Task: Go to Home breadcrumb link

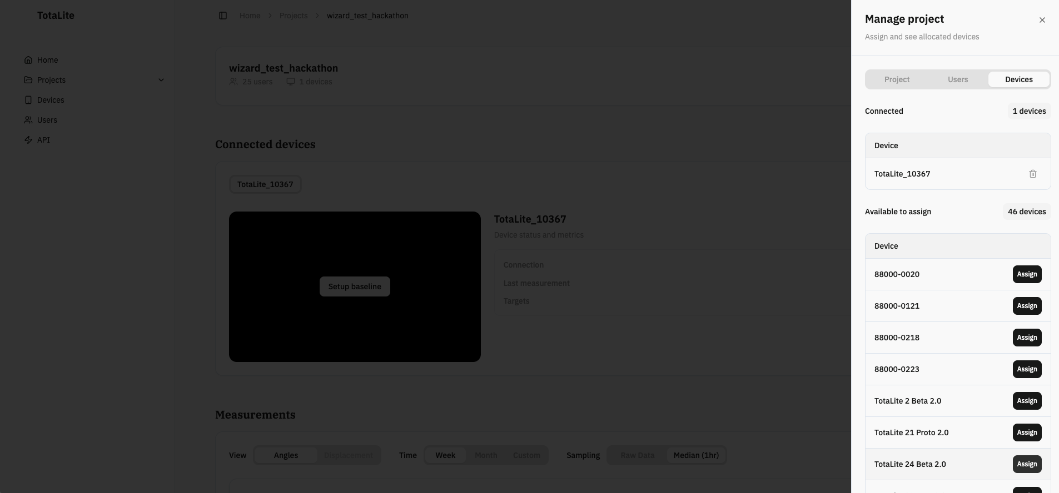Action: click(x=250, y=16)
